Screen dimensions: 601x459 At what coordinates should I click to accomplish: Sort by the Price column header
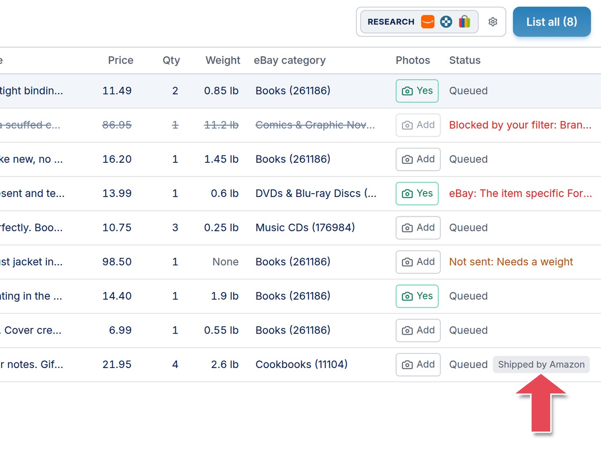tap(121, 60)
